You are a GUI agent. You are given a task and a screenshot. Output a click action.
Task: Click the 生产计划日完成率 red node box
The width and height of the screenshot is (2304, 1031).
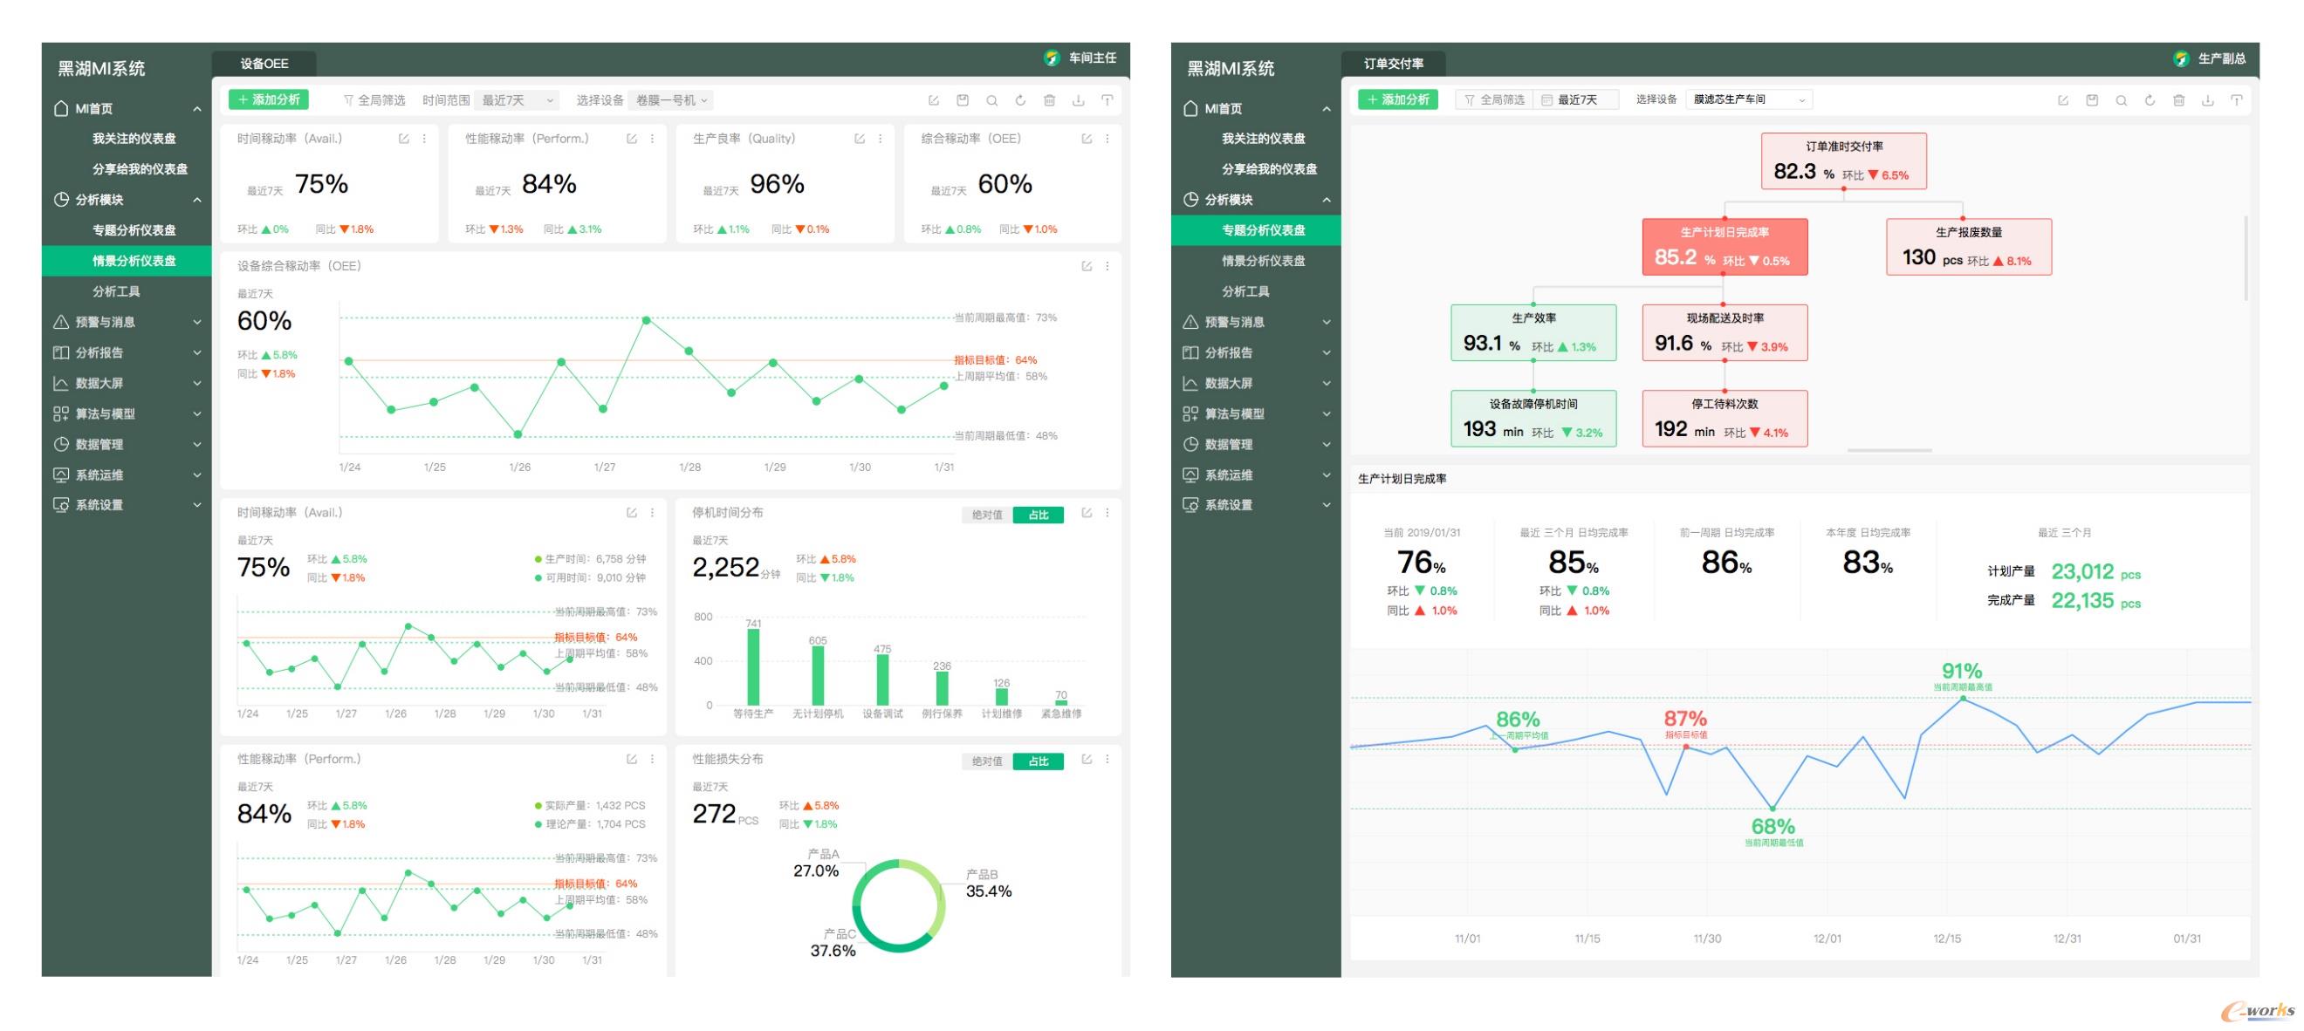click(1724, 246)
